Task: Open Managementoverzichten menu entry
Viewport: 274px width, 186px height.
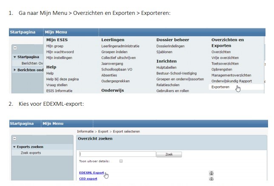Action: point(231,75)
